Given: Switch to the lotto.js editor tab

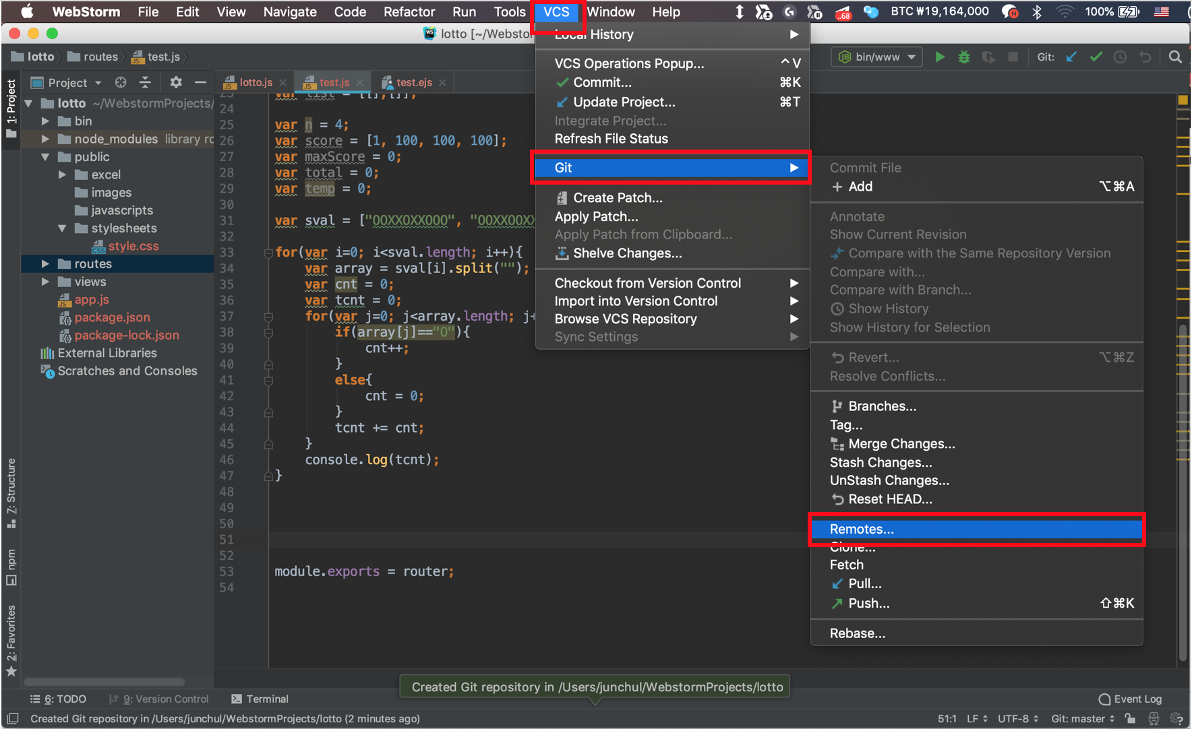Looking at the screenshot, I should click(255, 82).
